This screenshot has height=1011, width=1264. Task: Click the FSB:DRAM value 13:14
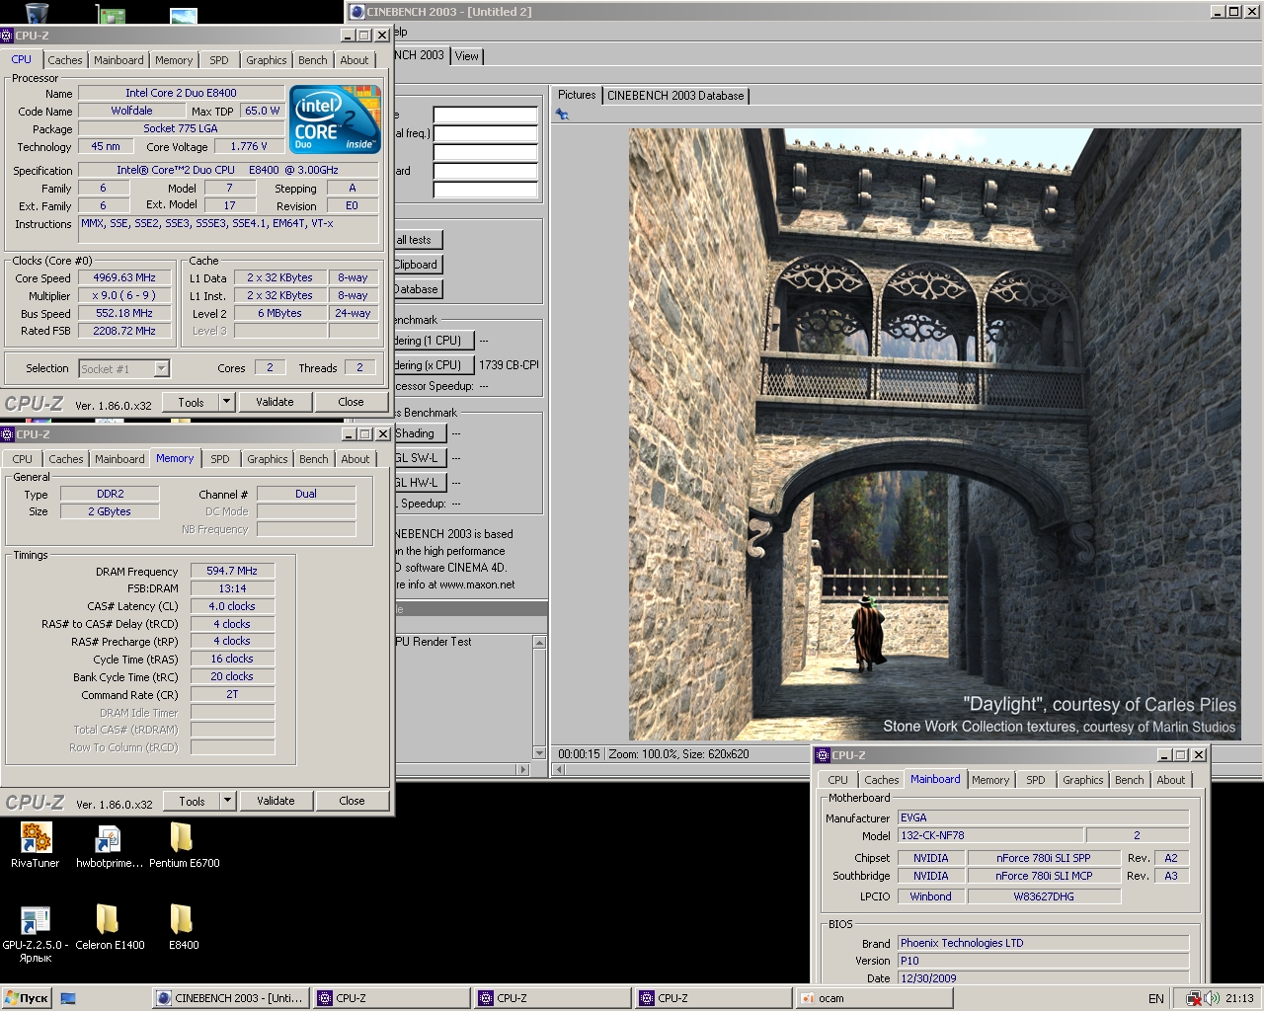[x=232, y=588]
